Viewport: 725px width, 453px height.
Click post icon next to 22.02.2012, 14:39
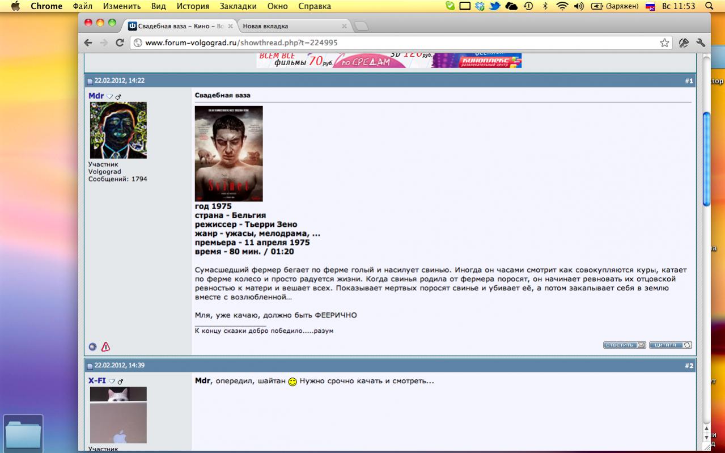point(90,366)
